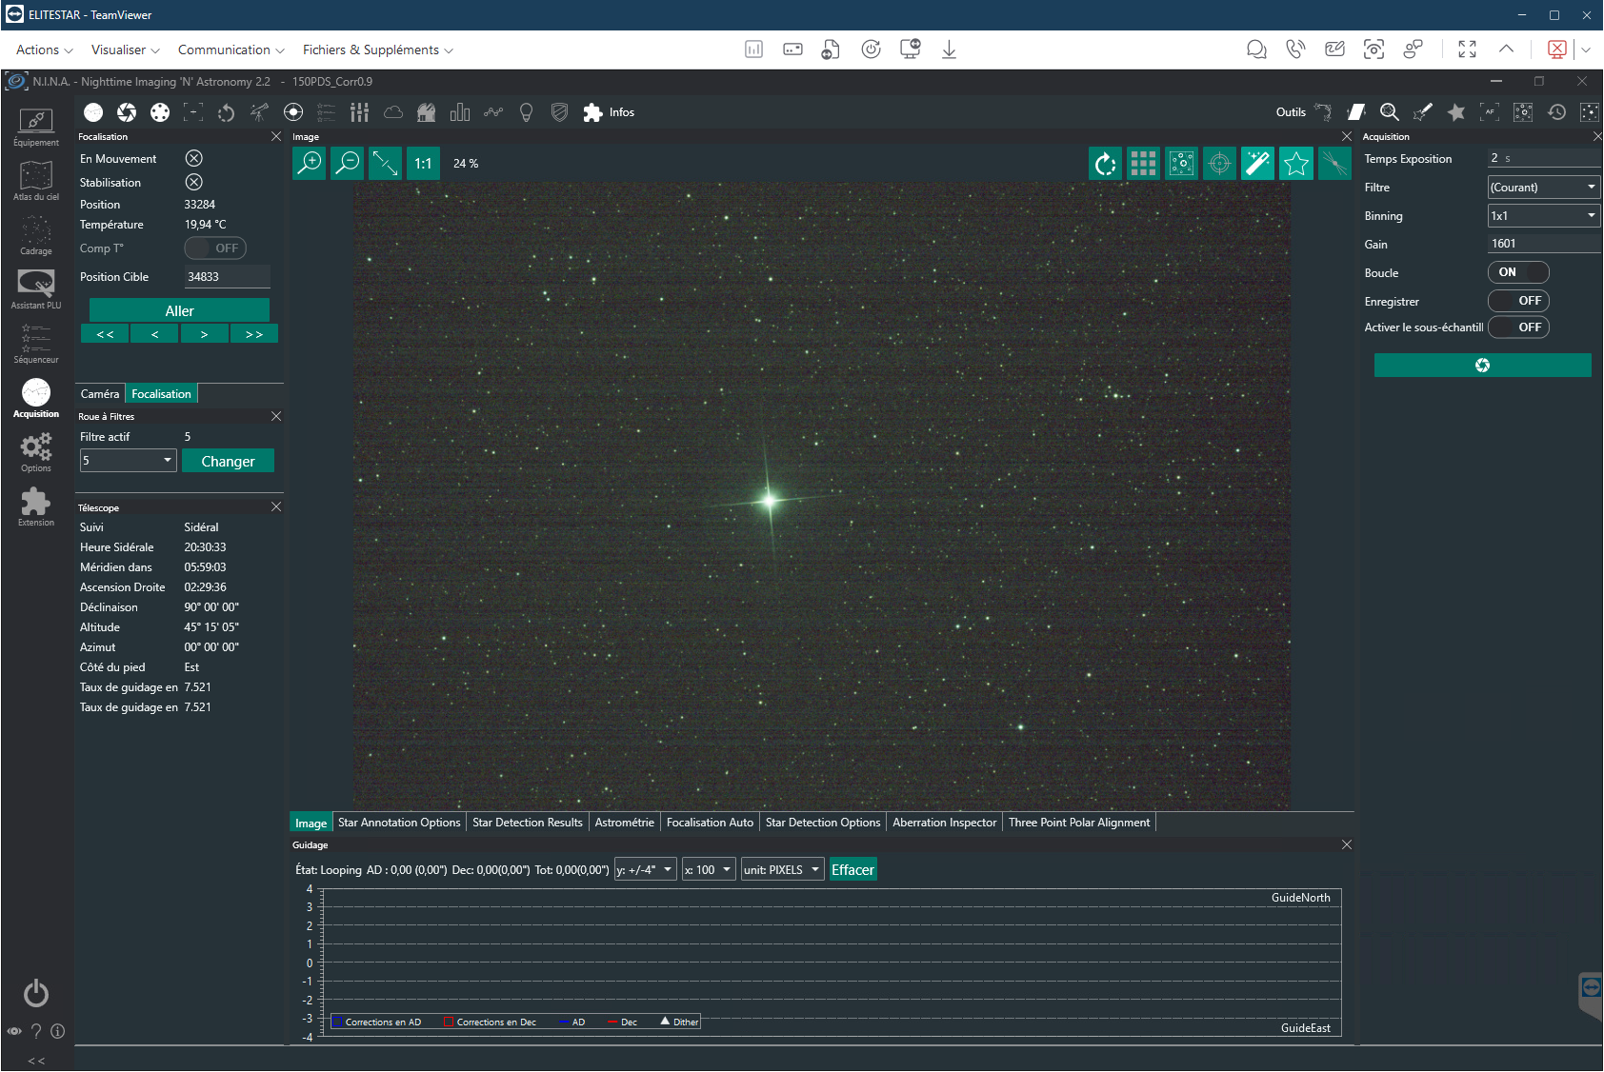The image size is (1604, 1072).
Task: Toggle the Enregistrer save switch
Action: pyautogui.click(x=1518, y=301)
